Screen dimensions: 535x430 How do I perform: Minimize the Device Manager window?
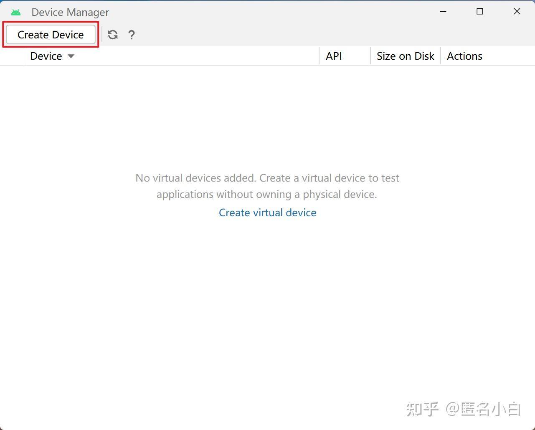click(443, 12)
